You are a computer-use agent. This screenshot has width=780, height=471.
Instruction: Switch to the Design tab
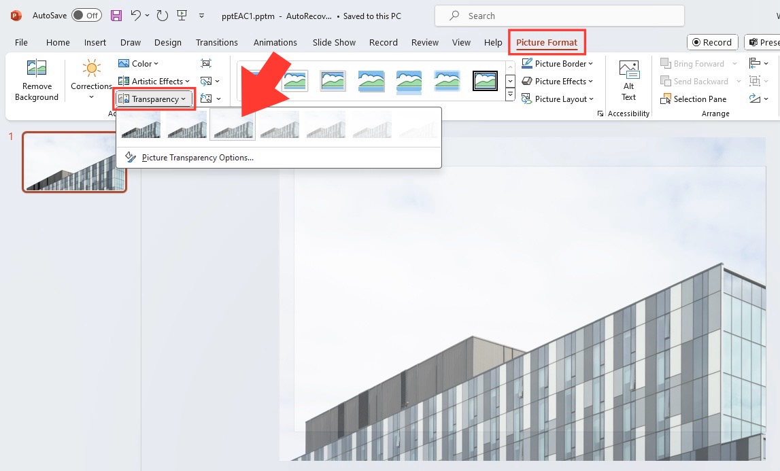pyautogui.click(x=168, y=42)
